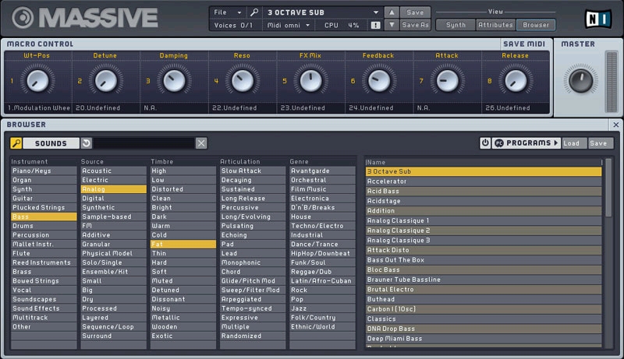This screenshot has width=624, height=359.
Task: Clear the browser search field with X
Action: [x=201, y=143]
